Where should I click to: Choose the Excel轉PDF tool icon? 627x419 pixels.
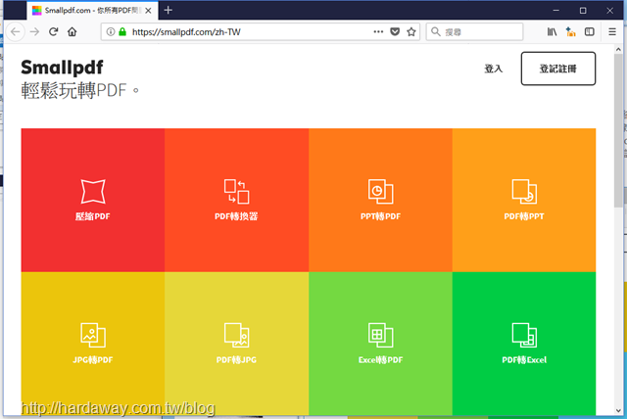click(x=380, y=335)
